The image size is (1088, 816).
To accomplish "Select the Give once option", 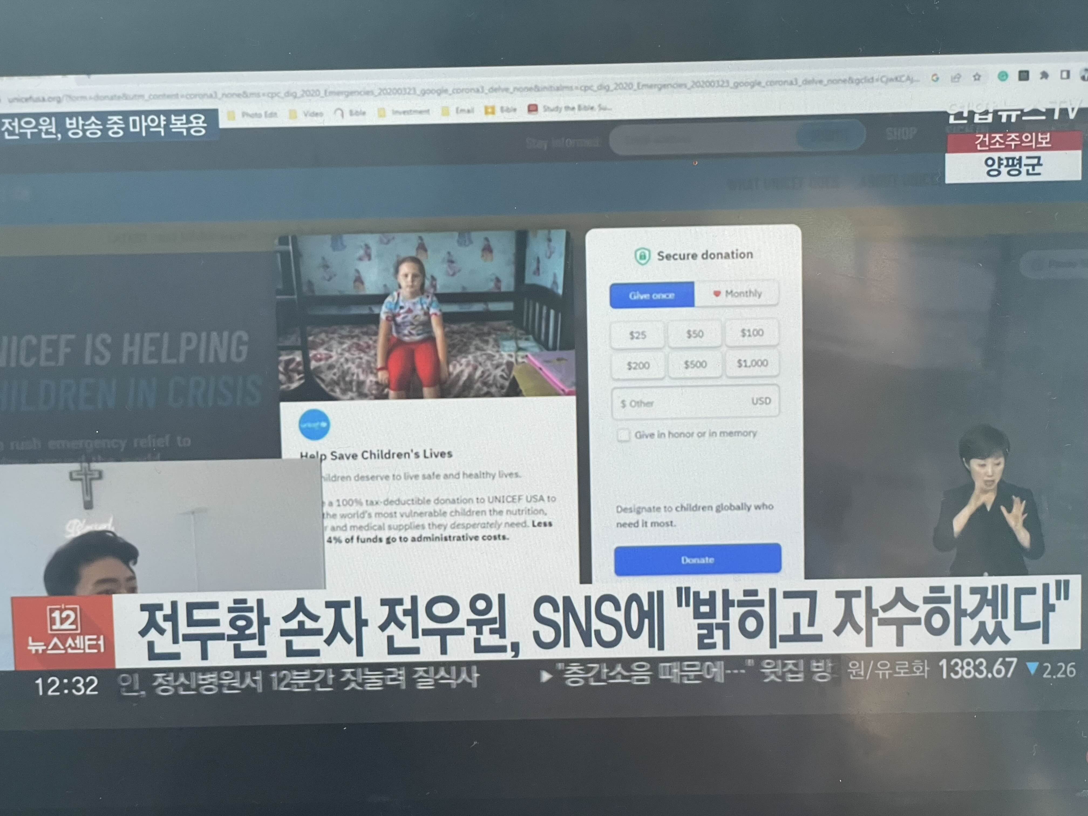I will coord(652,295).
